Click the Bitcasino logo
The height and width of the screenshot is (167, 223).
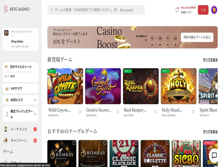(16, 9)
